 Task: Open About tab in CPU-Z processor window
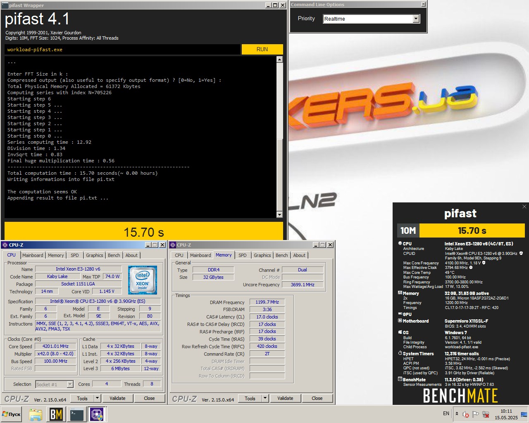(x=132, y=255)
